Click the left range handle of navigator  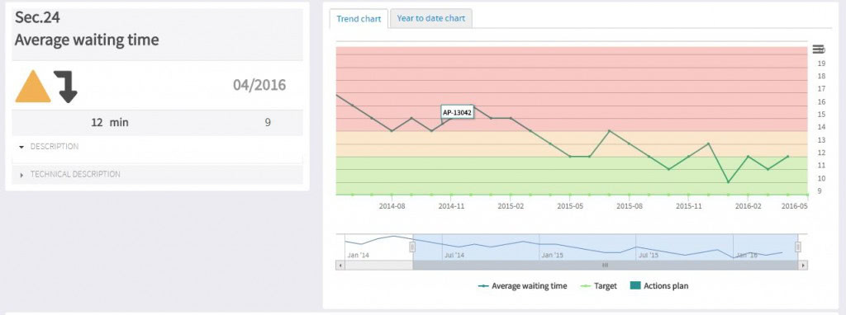point(413,247)
